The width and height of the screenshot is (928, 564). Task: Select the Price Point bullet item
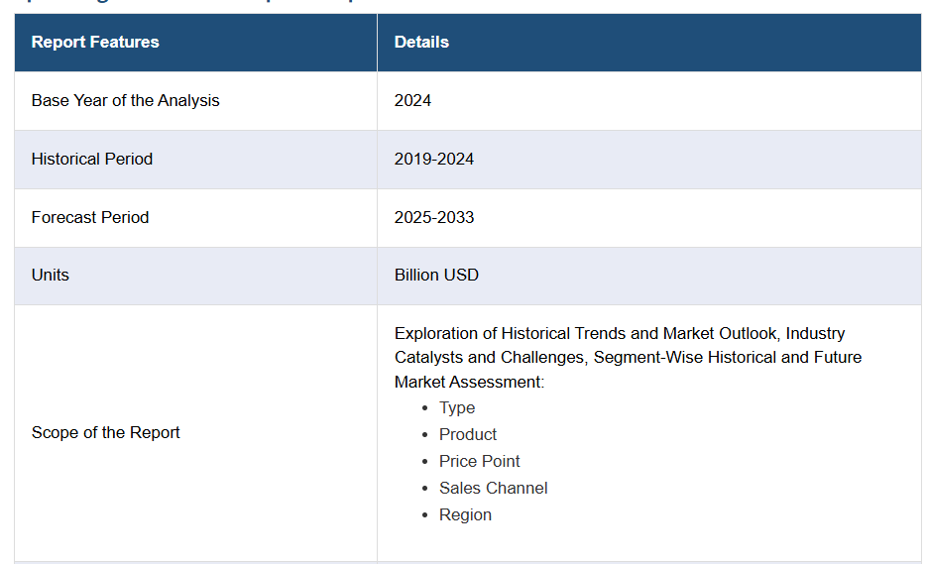click(x=479, y=461)
